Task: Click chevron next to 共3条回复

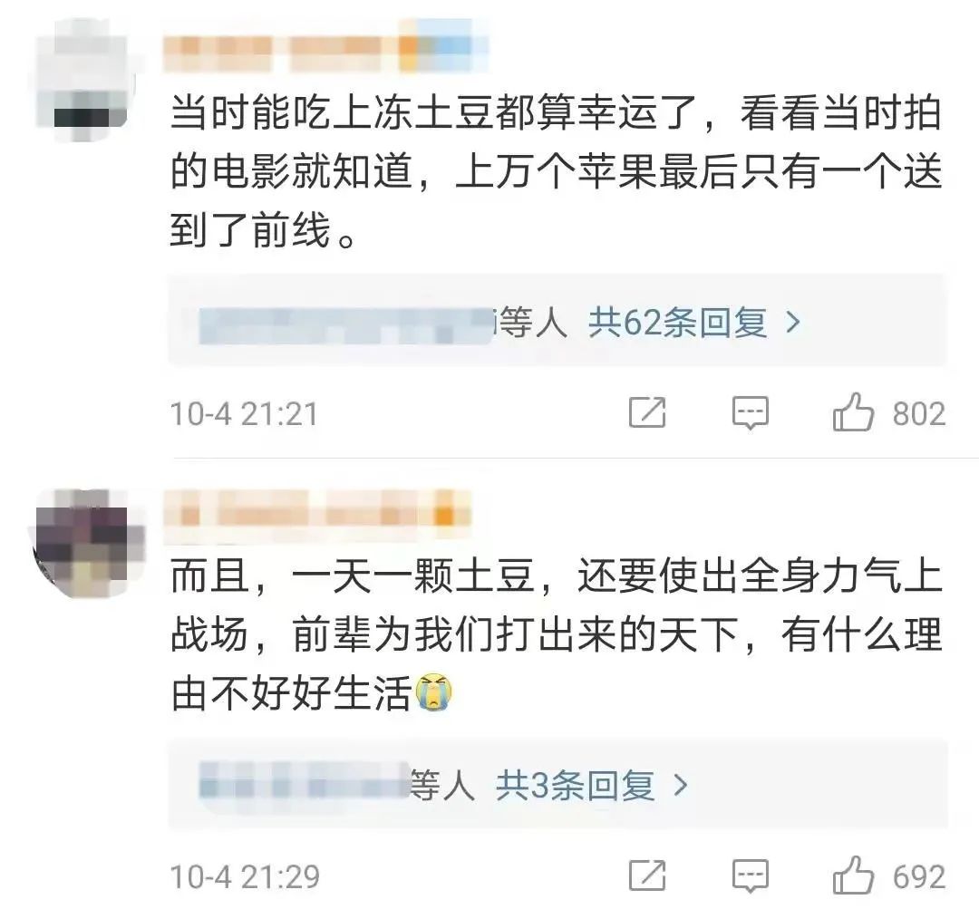Action: [x=681, y=786]
